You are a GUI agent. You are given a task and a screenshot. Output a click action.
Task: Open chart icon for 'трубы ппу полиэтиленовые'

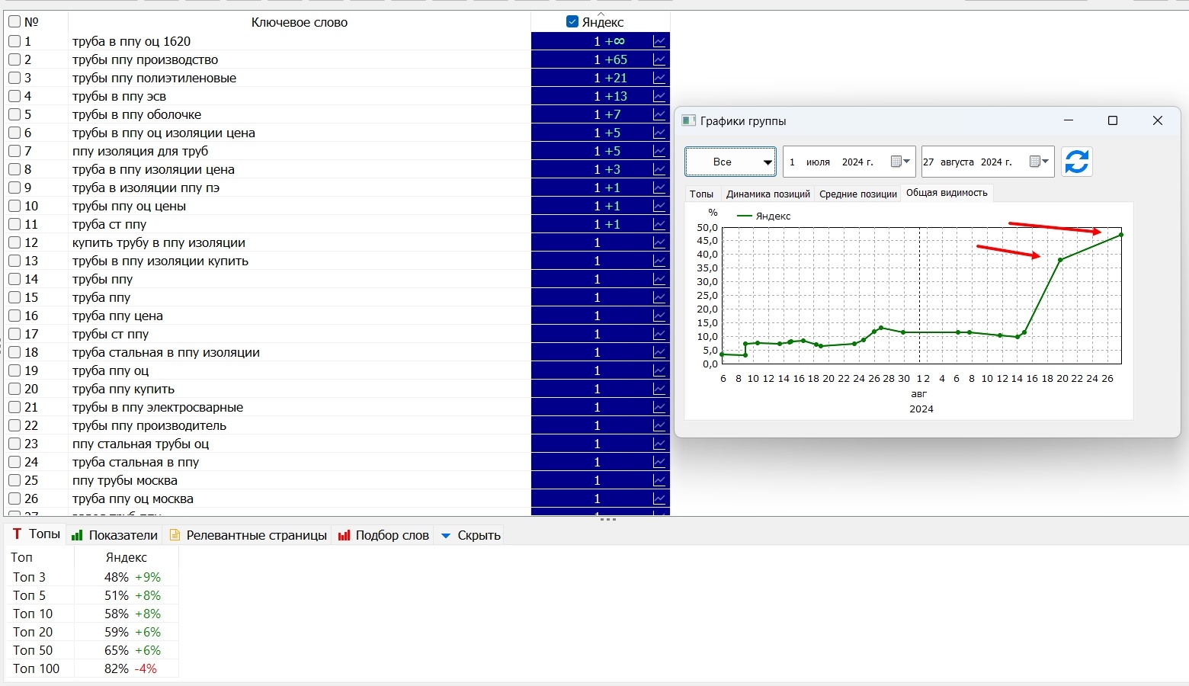pos(659,78)
